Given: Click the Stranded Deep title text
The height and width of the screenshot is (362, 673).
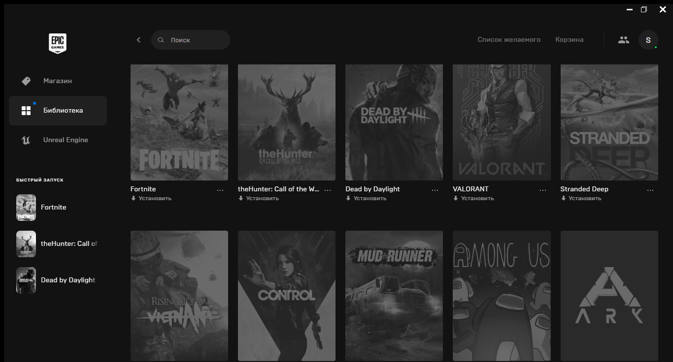Looking at the screenshot, I should pos(584,189).
